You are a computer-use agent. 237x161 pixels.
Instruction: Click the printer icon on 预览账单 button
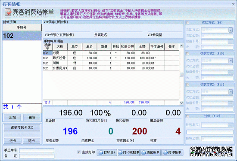[143, 152]
